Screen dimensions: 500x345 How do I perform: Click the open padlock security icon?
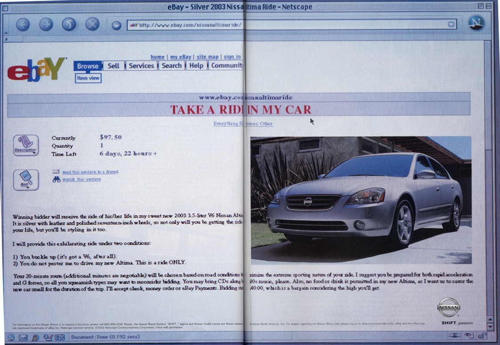pos(482,335)
